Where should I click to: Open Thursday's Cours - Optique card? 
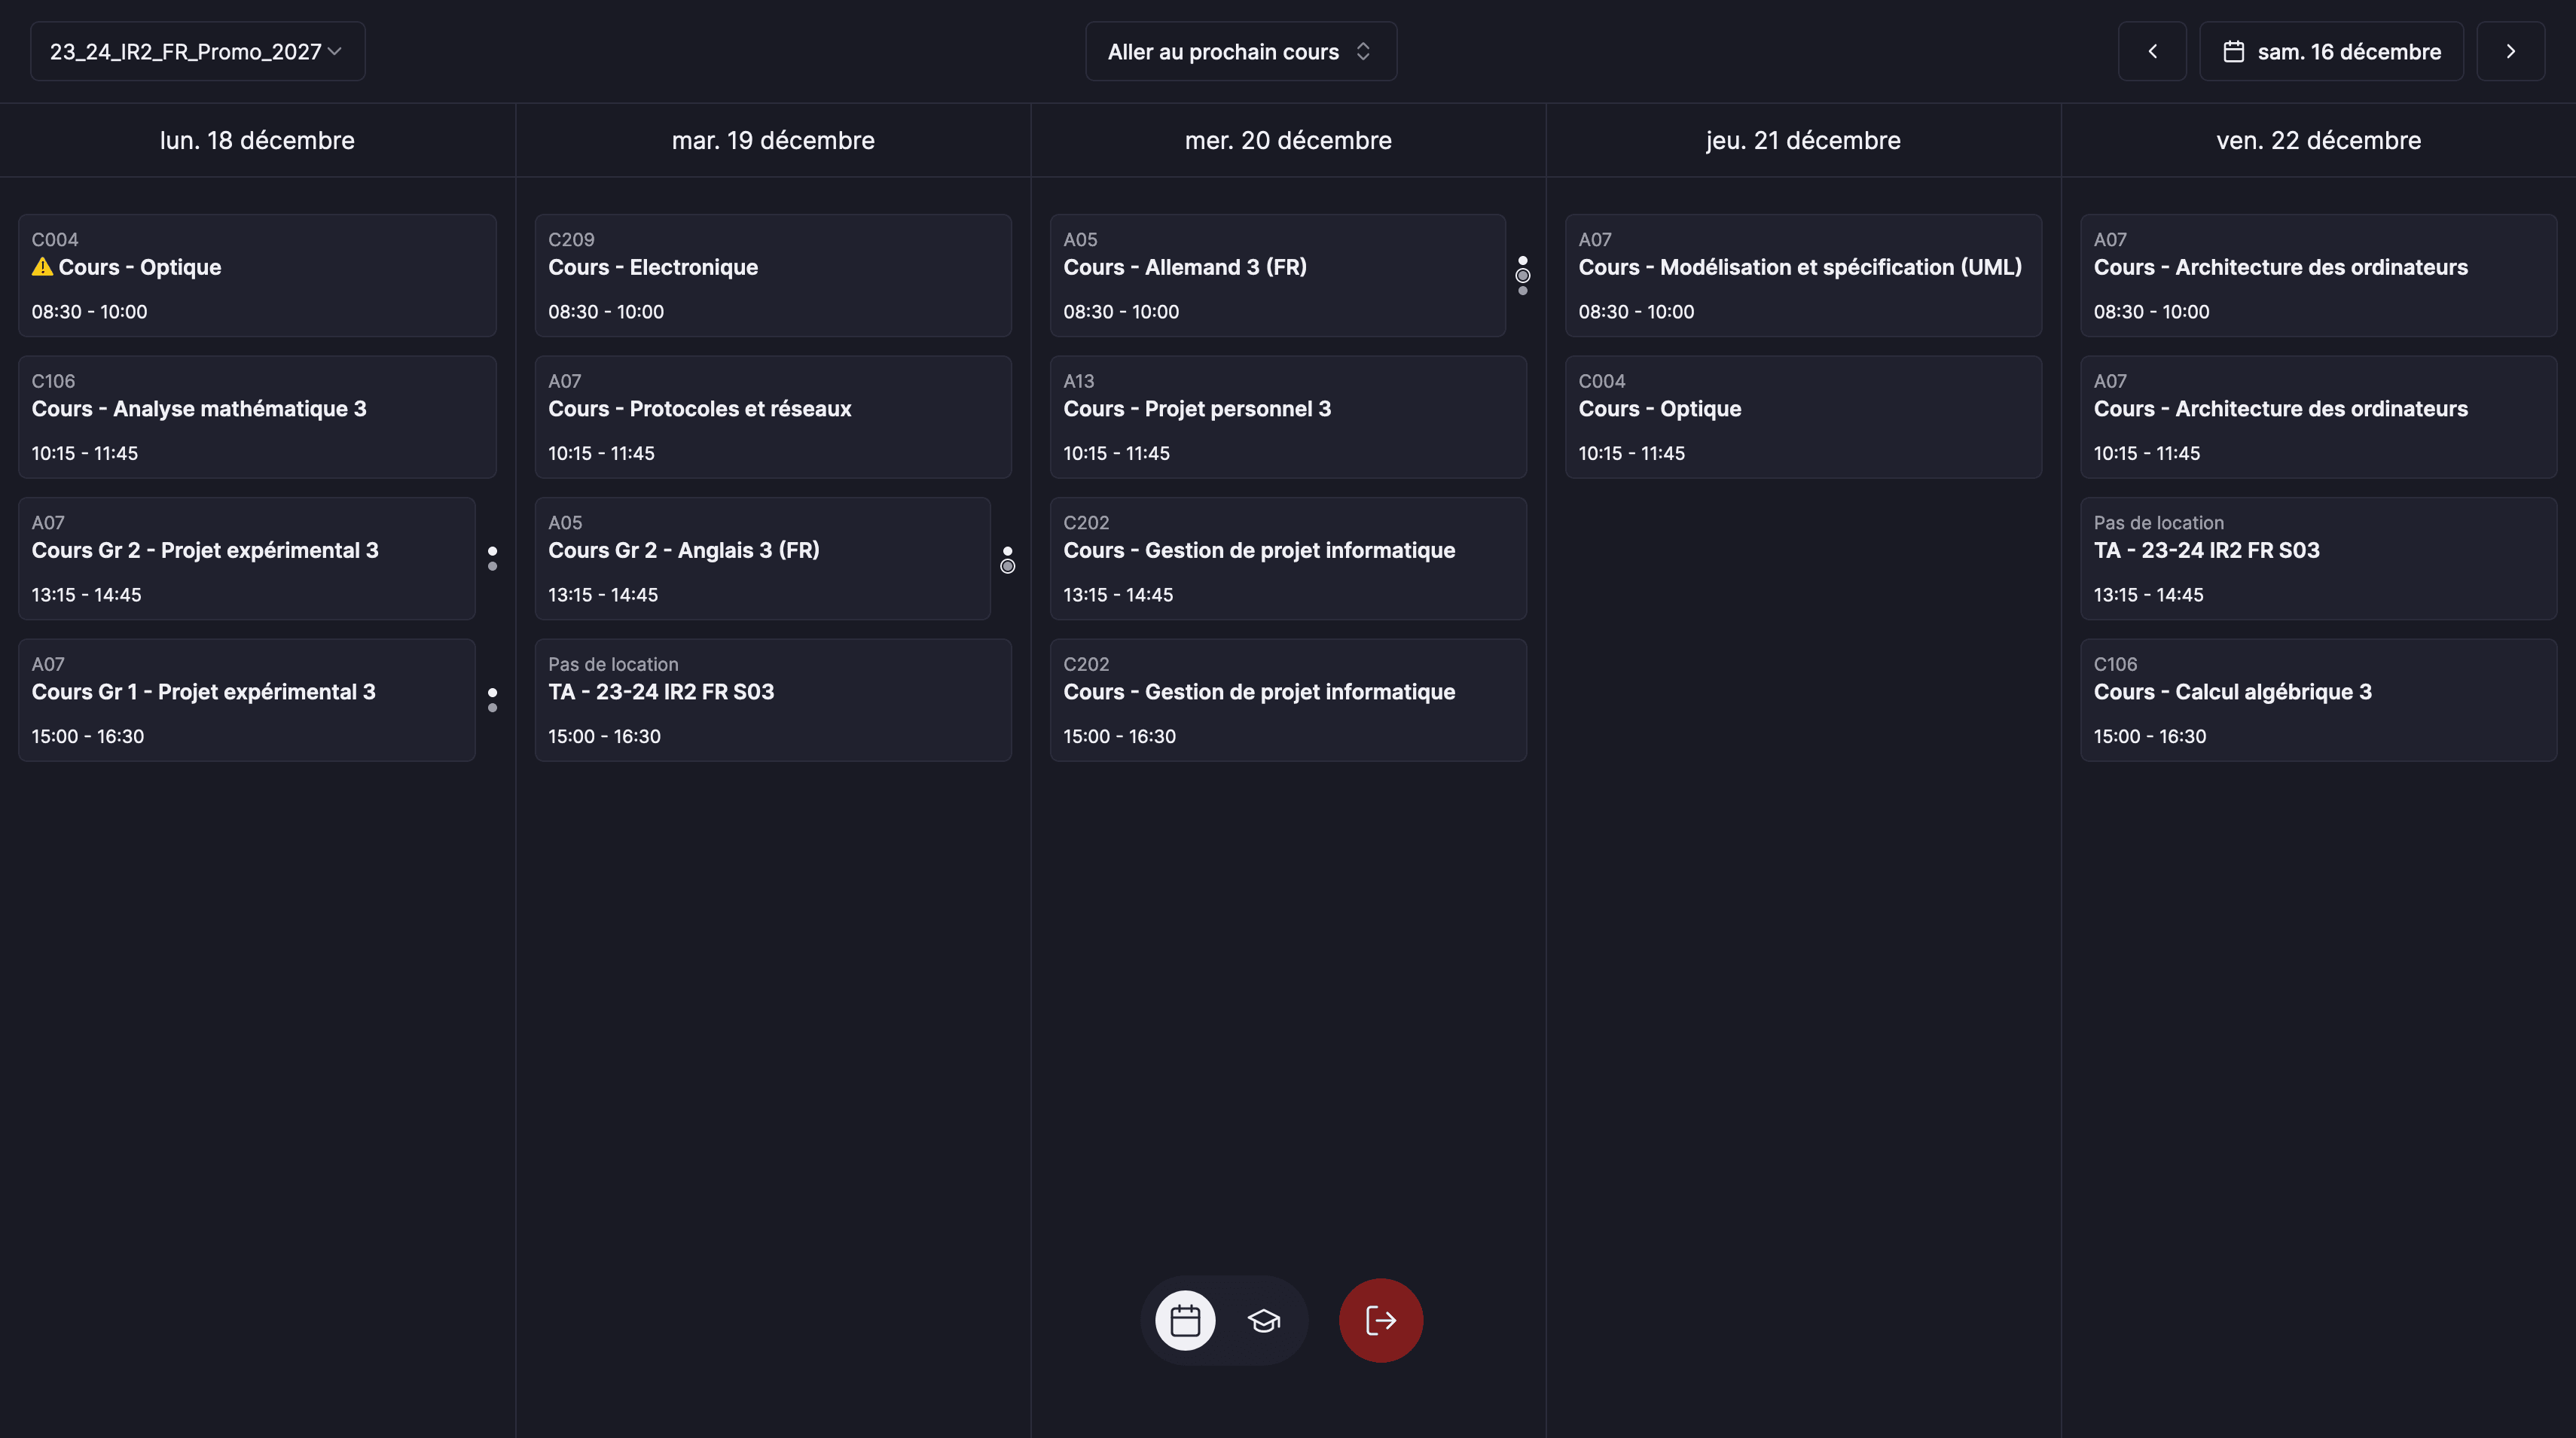pos(1803,416)
